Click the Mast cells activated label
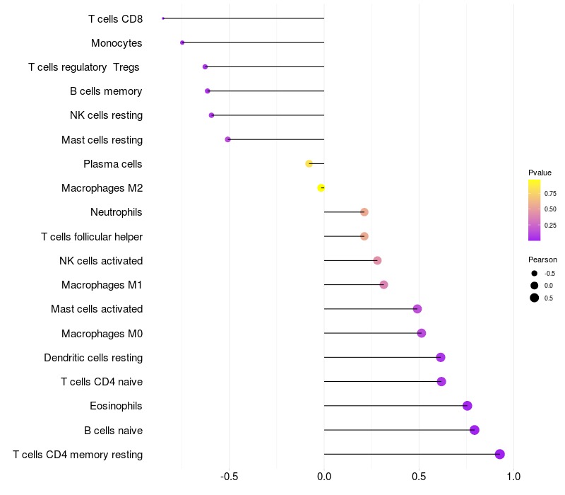Viewport: 565px width, 495px height. 97,309
